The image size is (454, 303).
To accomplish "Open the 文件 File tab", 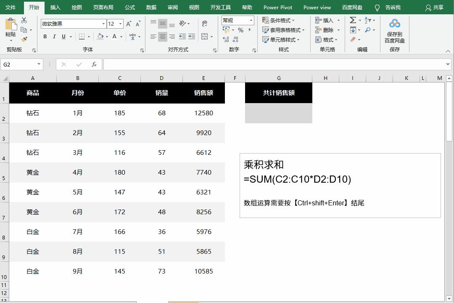I will (11, 7).
